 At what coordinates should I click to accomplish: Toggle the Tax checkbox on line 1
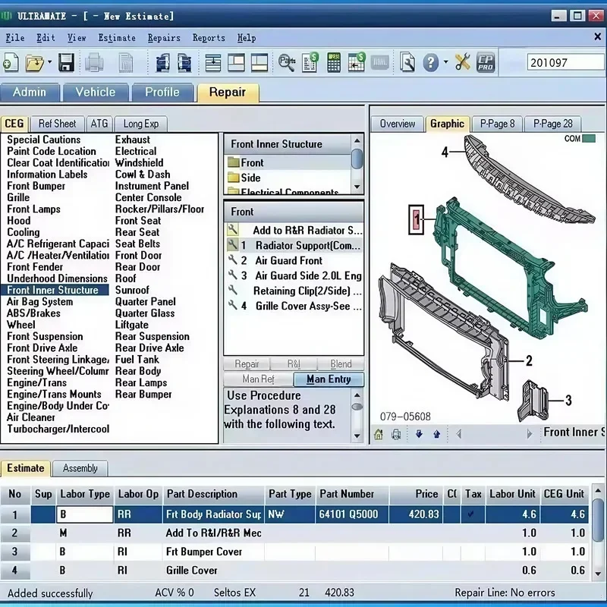tap(471, 514)
